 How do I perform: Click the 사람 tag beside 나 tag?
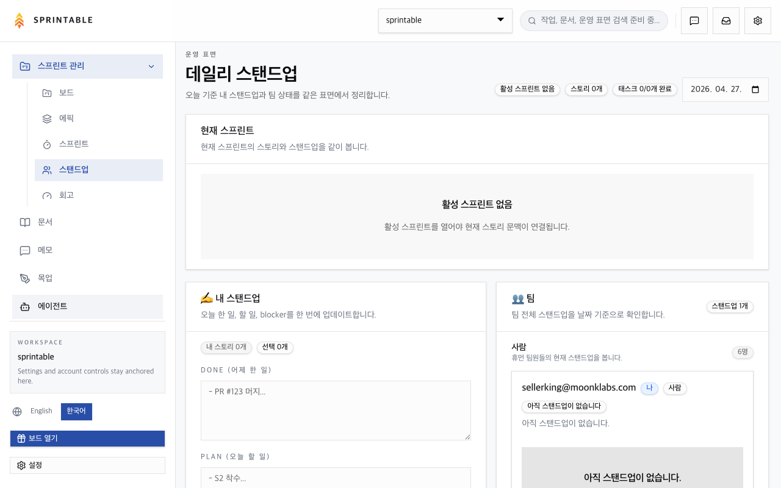tap(675, 388)
